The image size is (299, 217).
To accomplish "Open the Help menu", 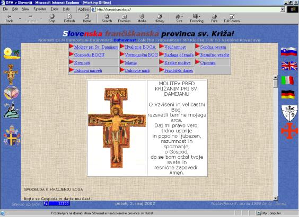I will point(66,9).
